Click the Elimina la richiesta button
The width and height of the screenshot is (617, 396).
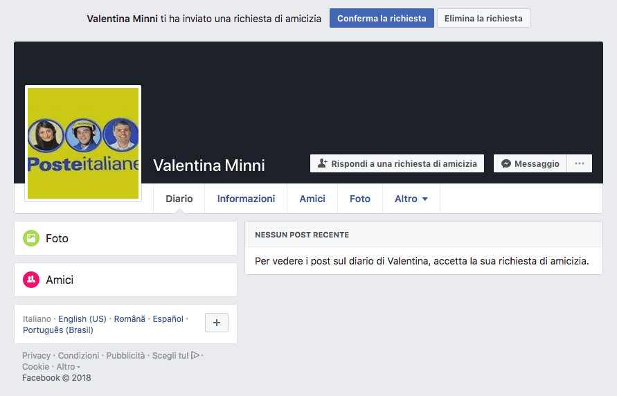click(483, 18)
